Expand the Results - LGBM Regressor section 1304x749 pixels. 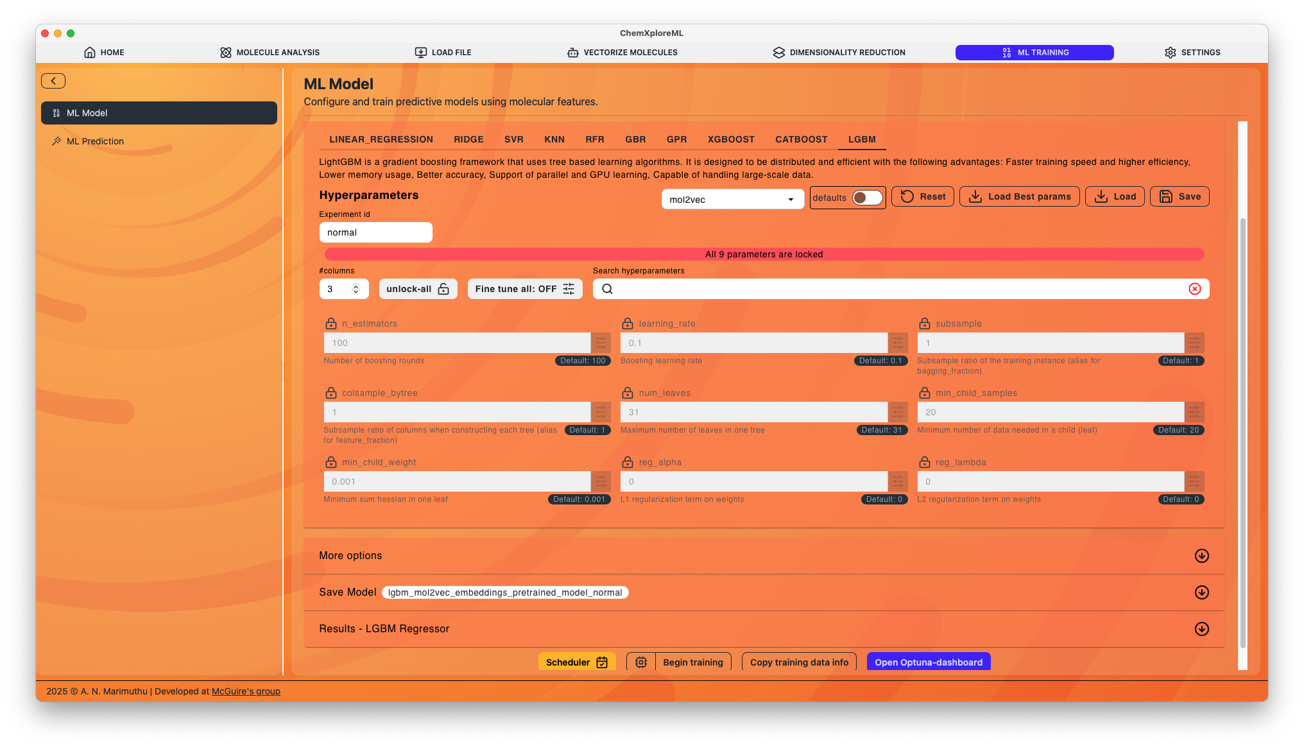[x=764, y=629]
